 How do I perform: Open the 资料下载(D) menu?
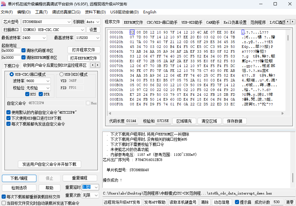click(95, 12)
